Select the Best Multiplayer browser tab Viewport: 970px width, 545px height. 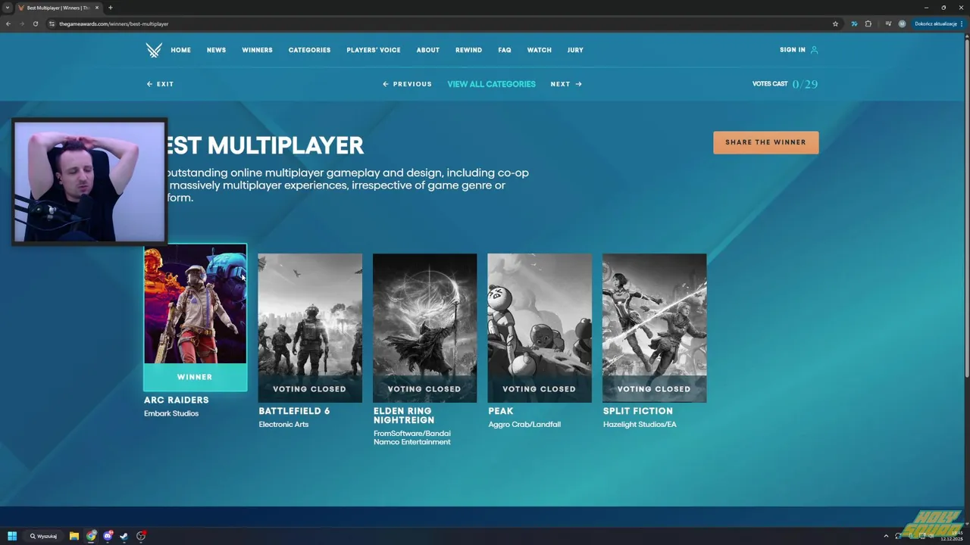pyautogui.click(x=58, y=8)
